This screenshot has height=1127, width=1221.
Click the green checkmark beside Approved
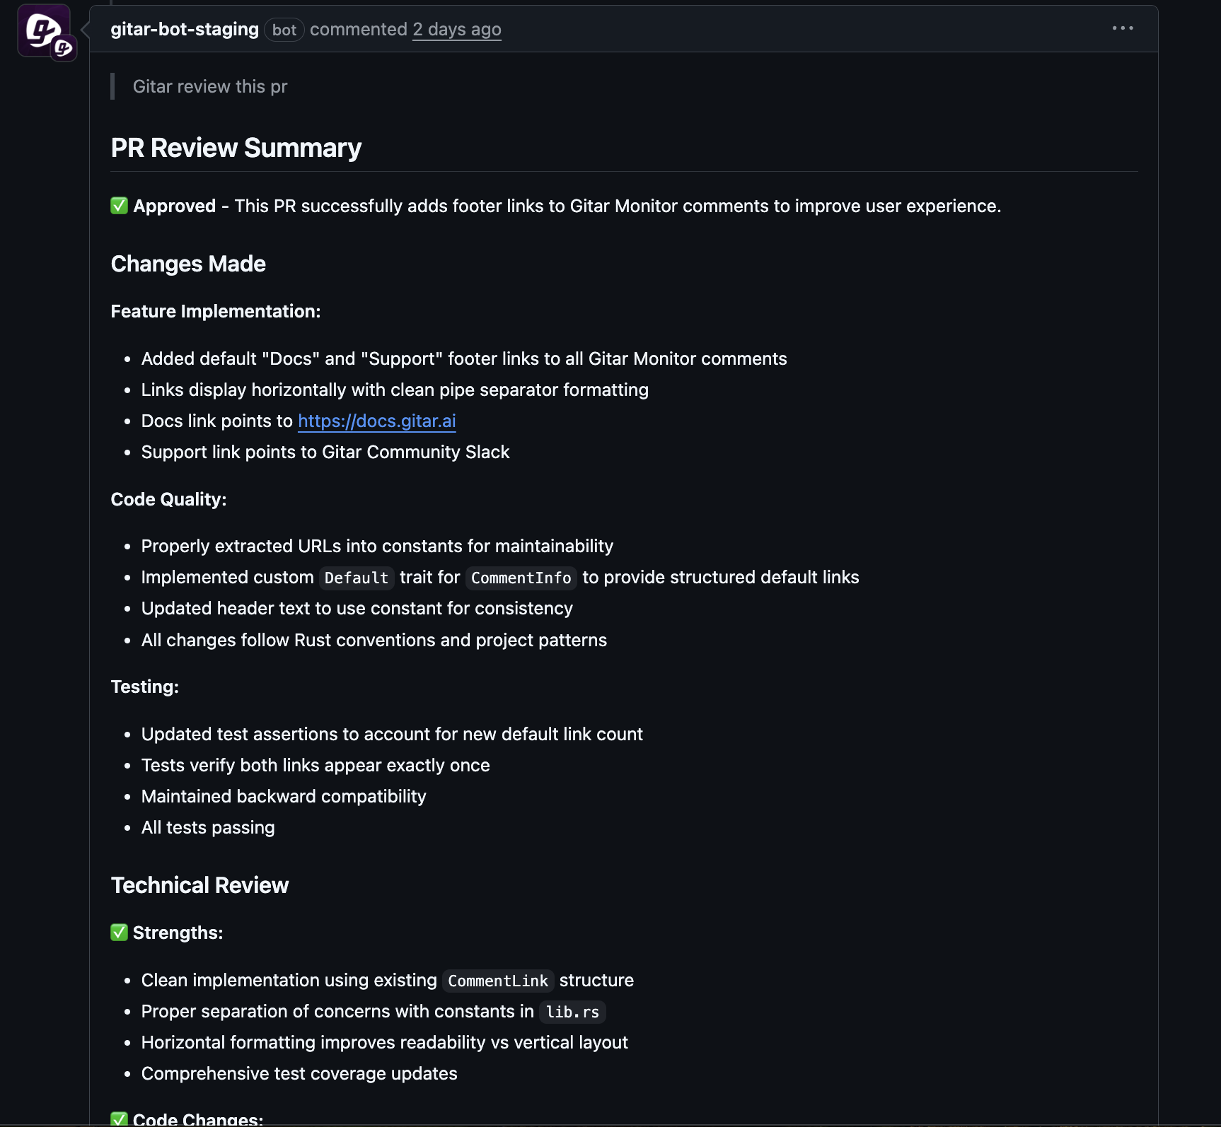119,206
